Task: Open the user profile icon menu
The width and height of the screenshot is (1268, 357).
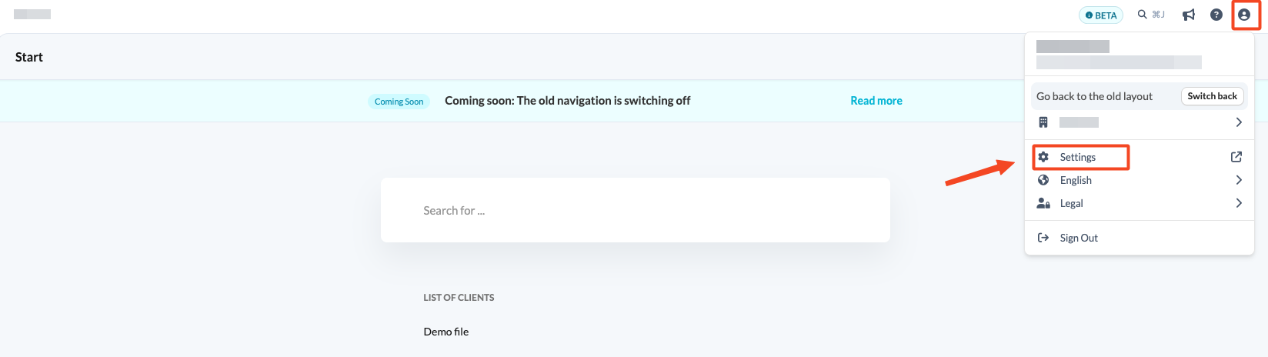Action: [1244, 15]
